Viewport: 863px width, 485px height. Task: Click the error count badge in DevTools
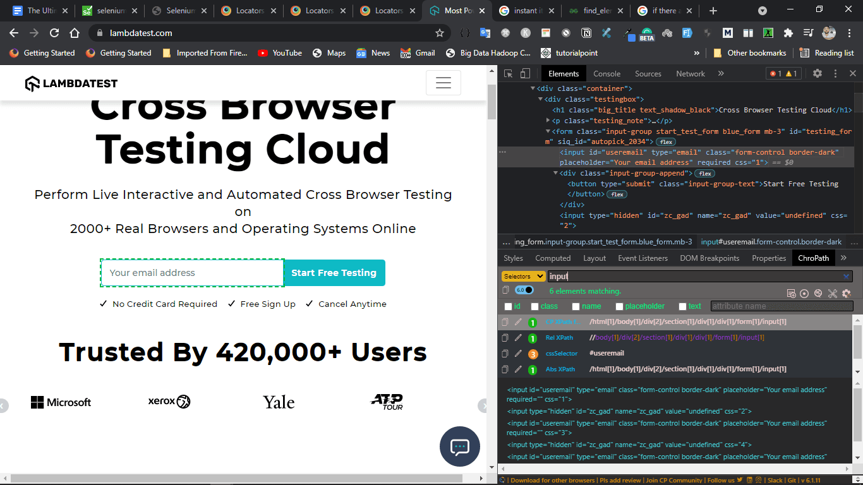coord(775,73)
